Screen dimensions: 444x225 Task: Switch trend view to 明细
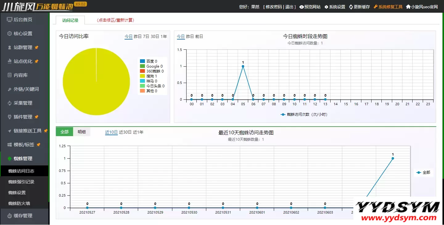82,132
